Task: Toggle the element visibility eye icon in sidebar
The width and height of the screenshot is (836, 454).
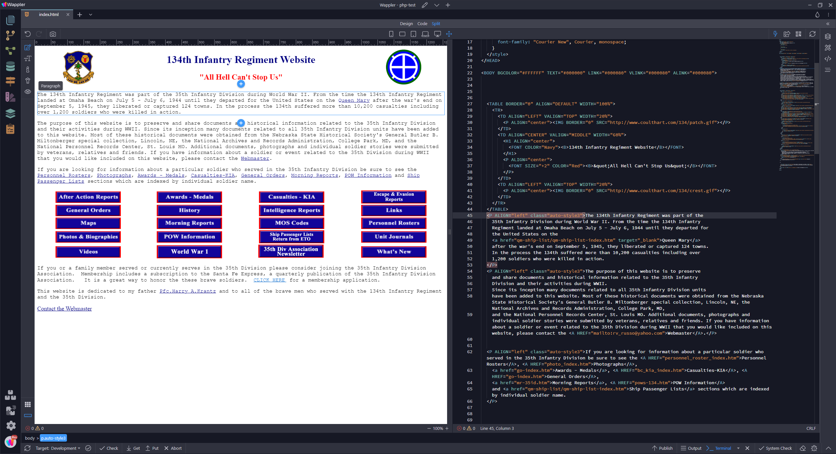Action: 28,92
